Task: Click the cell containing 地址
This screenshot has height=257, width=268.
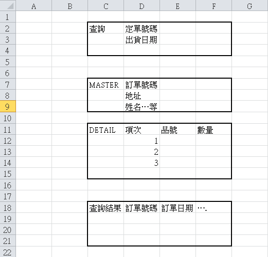Action: point(141,95)
